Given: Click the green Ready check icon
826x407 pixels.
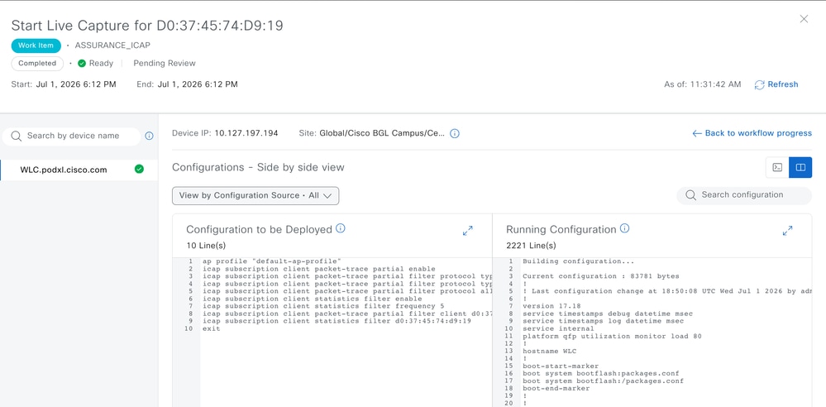Looking at the screenshot, I should pyautogui.click(x=82, y=63).
